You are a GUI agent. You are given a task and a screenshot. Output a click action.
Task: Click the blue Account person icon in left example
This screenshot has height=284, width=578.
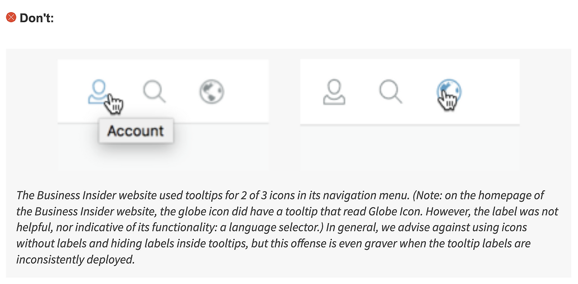pyautogui.click(x=98, y=91)
